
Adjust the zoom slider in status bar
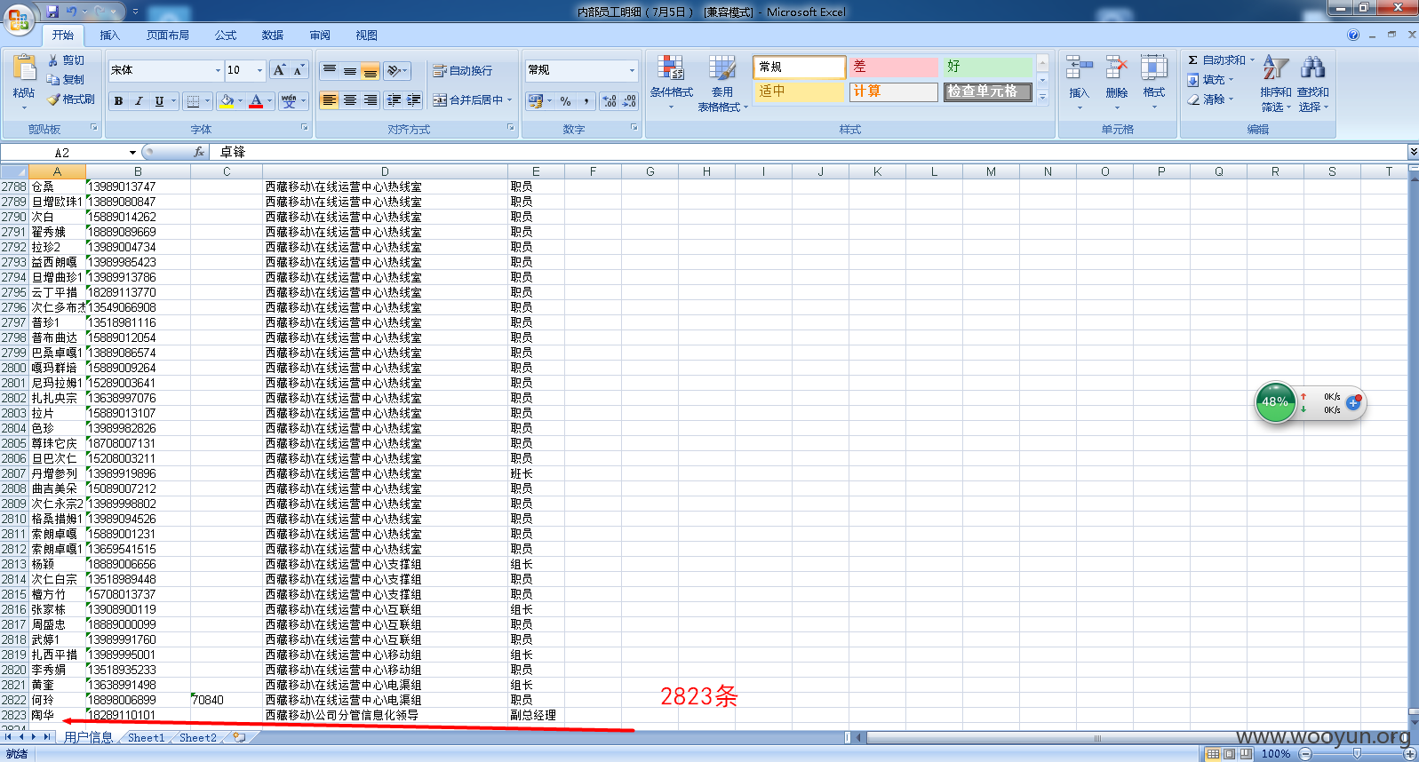click(1357, 754)
